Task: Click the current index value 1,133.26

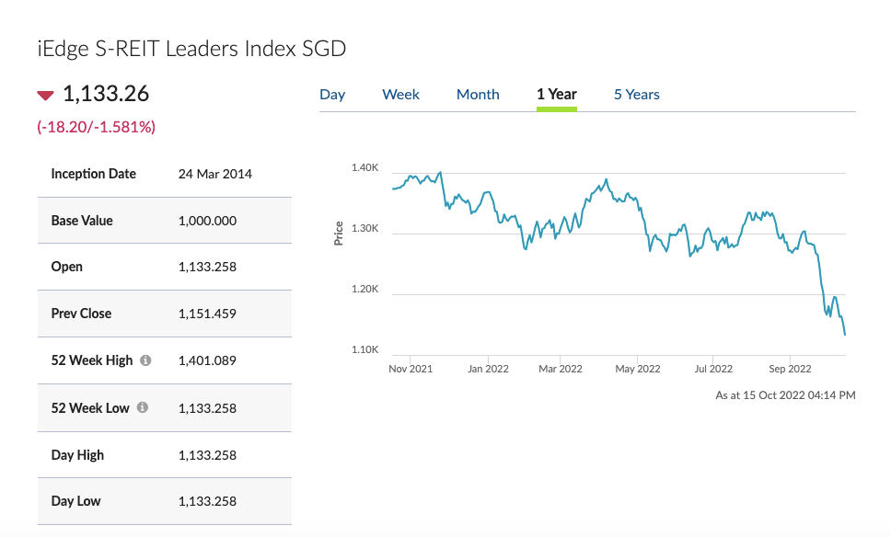Action: point(106,94)
